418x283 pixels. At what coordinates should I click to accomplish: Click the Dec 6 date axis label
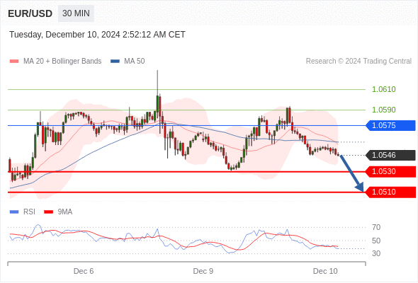tap(84, 271)
